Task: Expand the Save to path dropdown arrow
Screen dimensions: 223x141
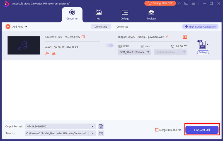Action: click(x=92, y=133)
